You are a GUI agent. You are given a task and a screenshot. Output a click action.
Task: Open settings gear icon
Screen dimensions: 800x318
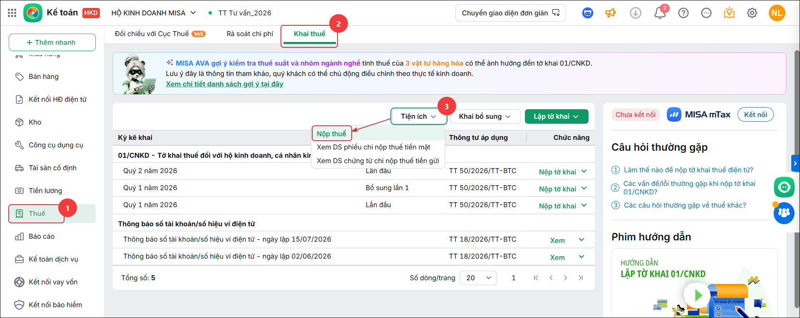752,13
